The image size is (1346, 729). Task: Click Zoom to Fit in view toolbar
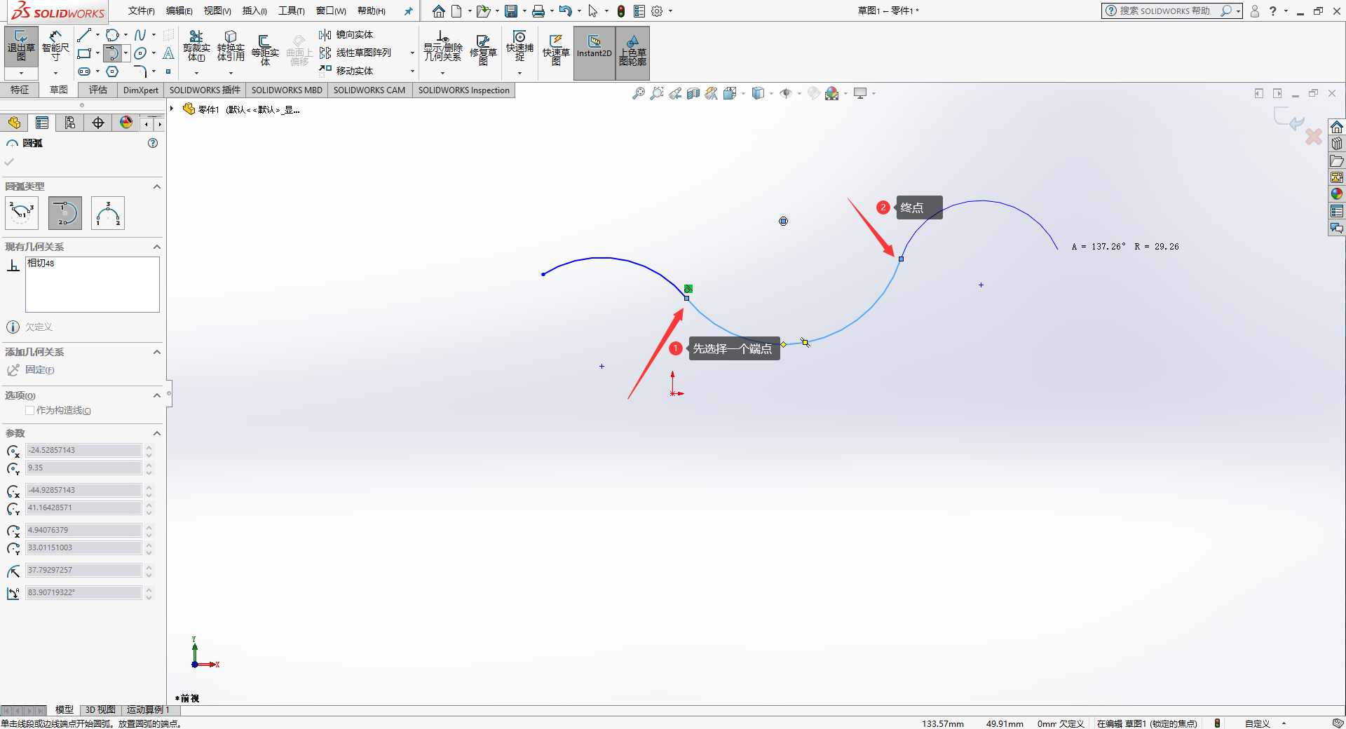coord(638,93)
